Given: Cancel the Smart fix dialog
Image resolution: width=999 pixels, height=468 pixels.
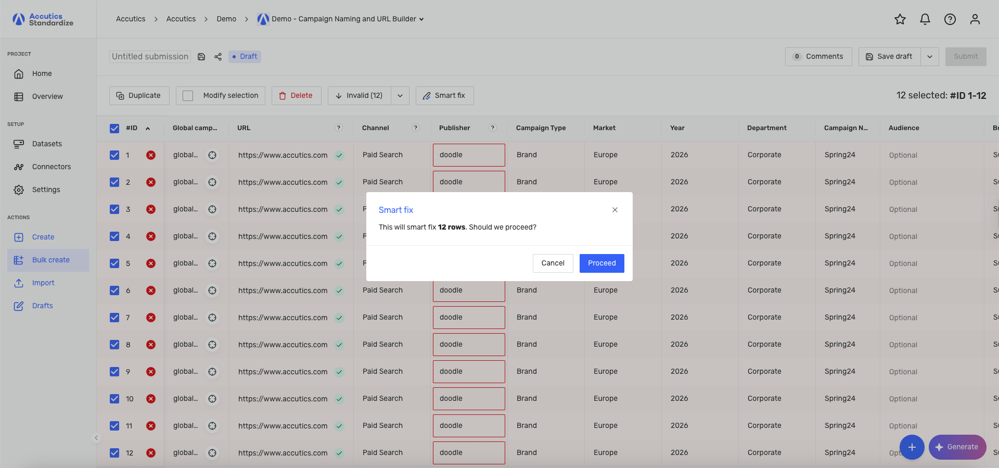Looking at the screenshot, I should (x=553, y=263).
